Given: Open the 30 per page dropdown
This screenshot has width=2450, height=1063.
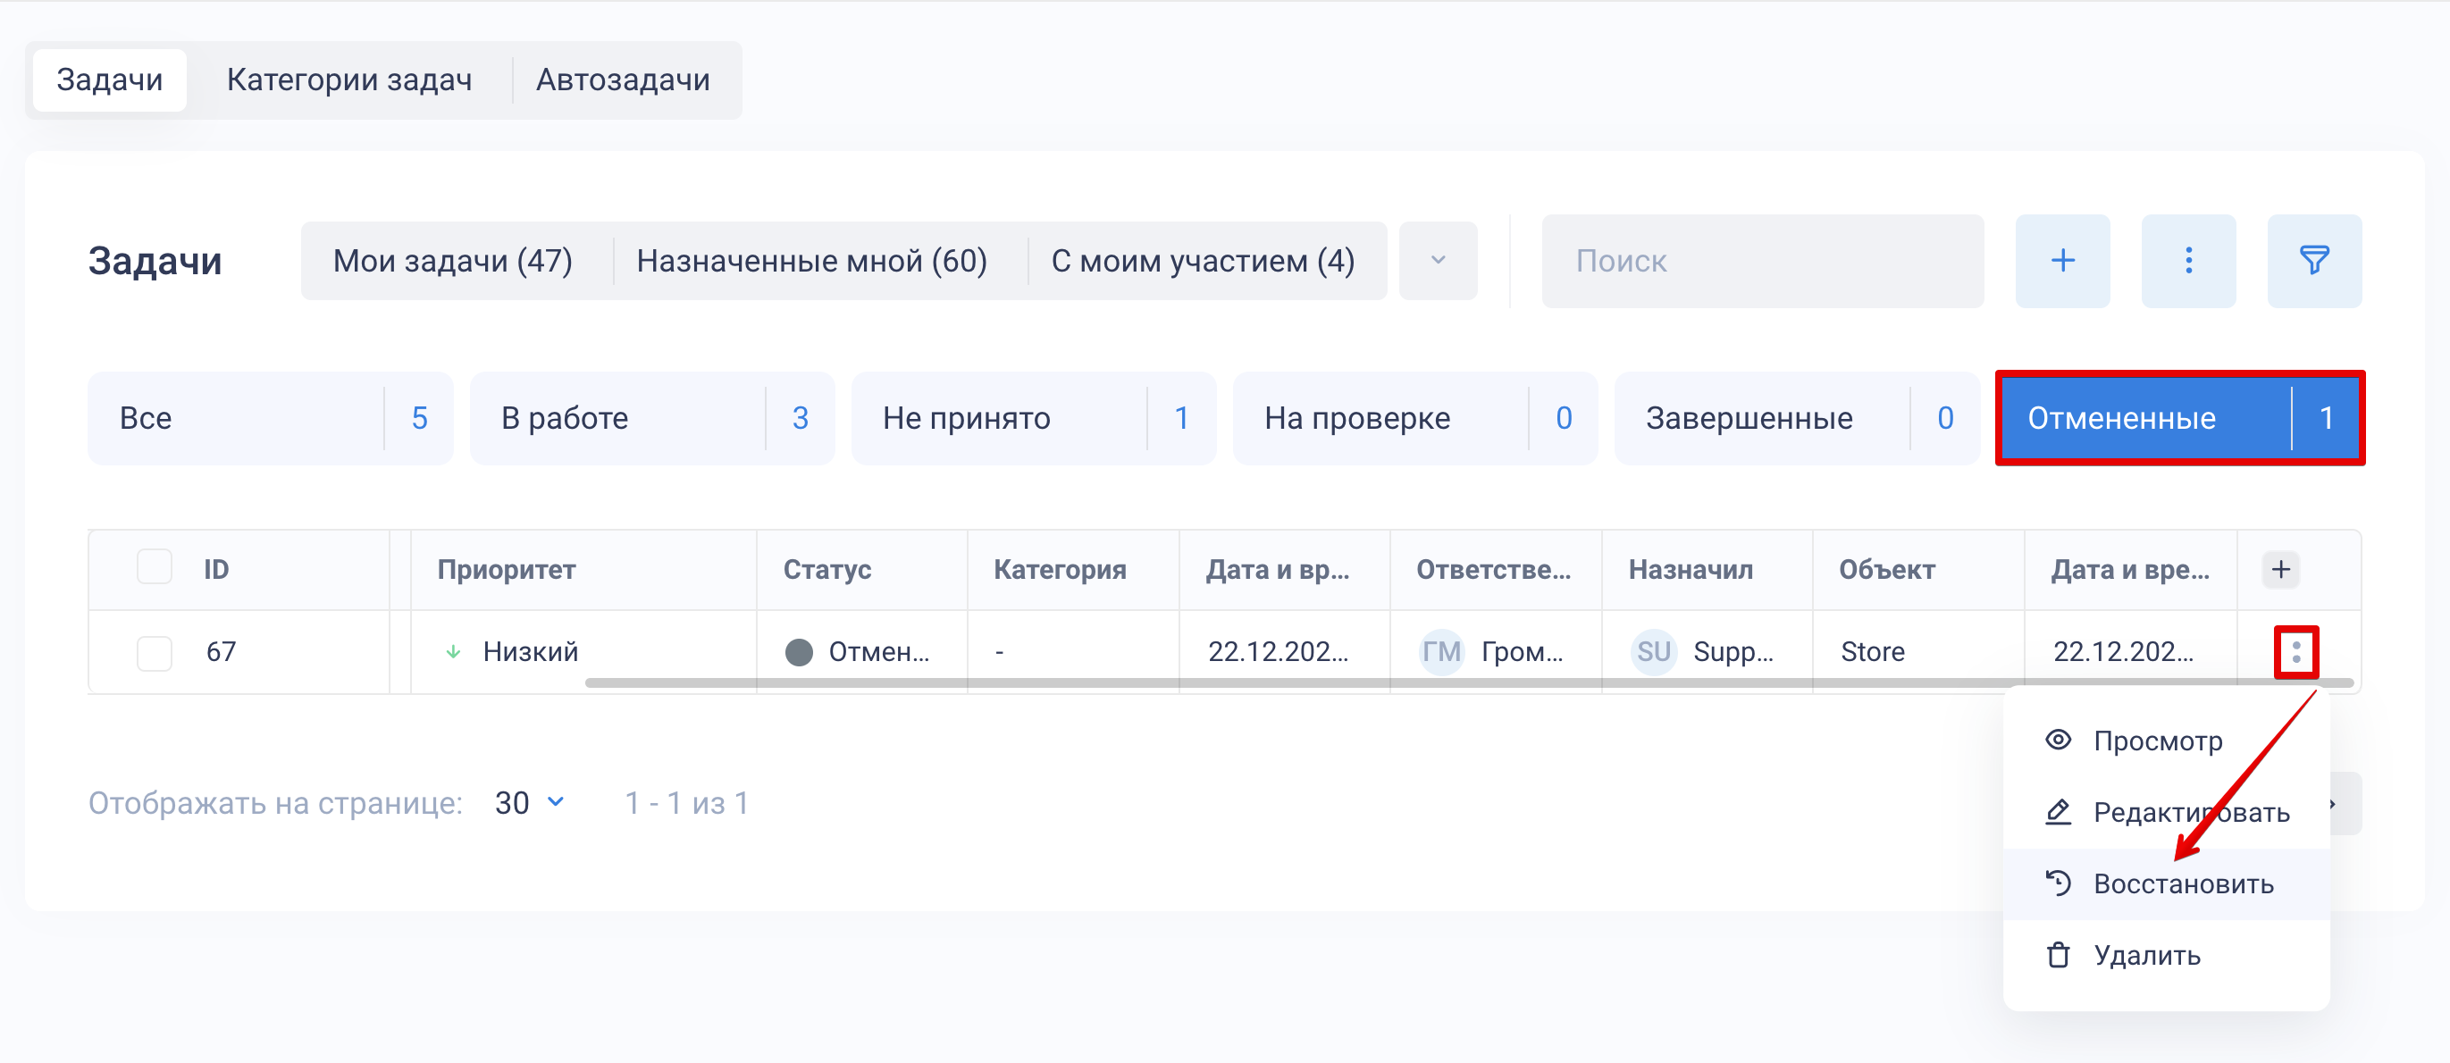Looking at the screenshot, I should pos(530,803).
